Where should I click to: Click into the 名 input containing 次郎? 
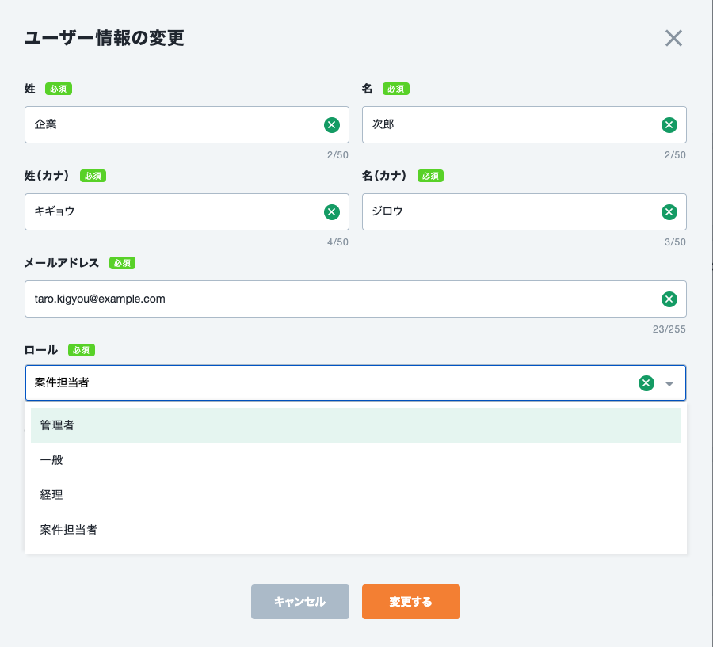pos(507,124)
